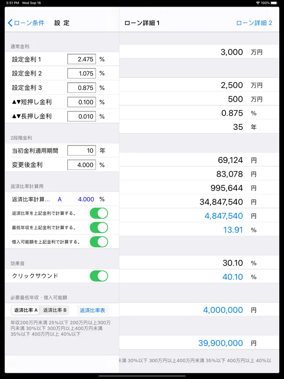Tap the 34,847,540 円 total
The width and height of the screenshot is (284, 379).
(221, 202)
